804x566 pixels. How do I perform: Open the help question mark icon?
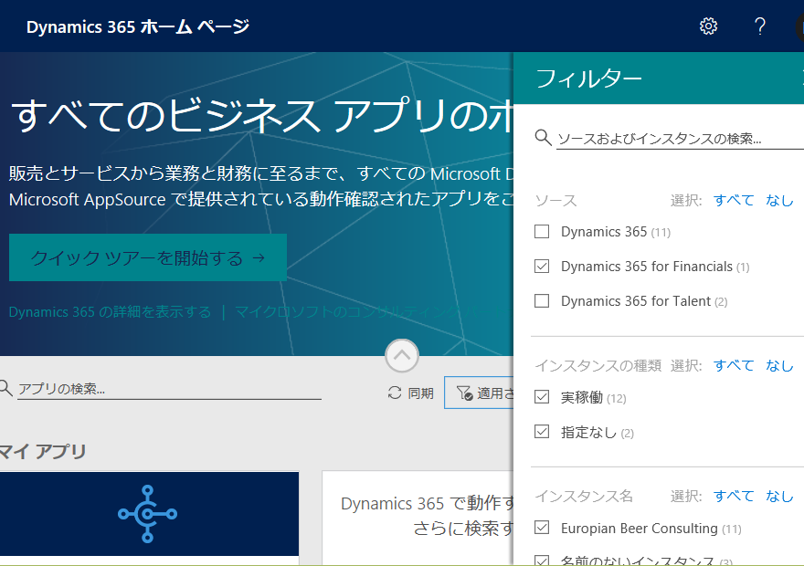760,26
